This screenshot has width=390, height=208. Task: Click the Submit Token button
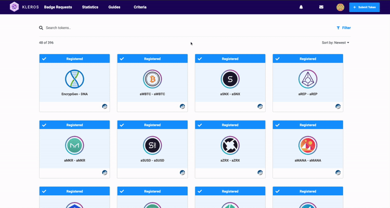[364, 7]
